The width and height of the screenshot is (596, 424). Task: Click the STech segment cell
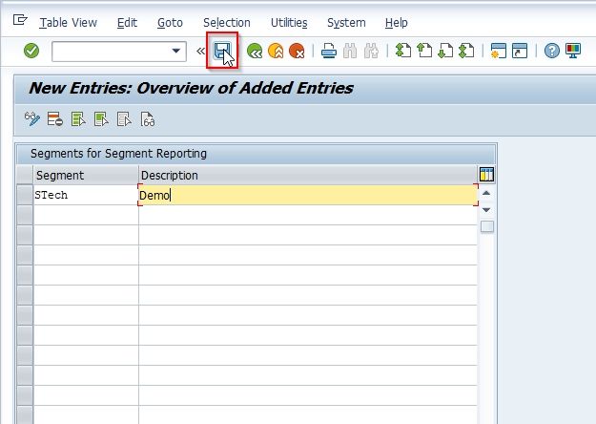pos(86,195)
